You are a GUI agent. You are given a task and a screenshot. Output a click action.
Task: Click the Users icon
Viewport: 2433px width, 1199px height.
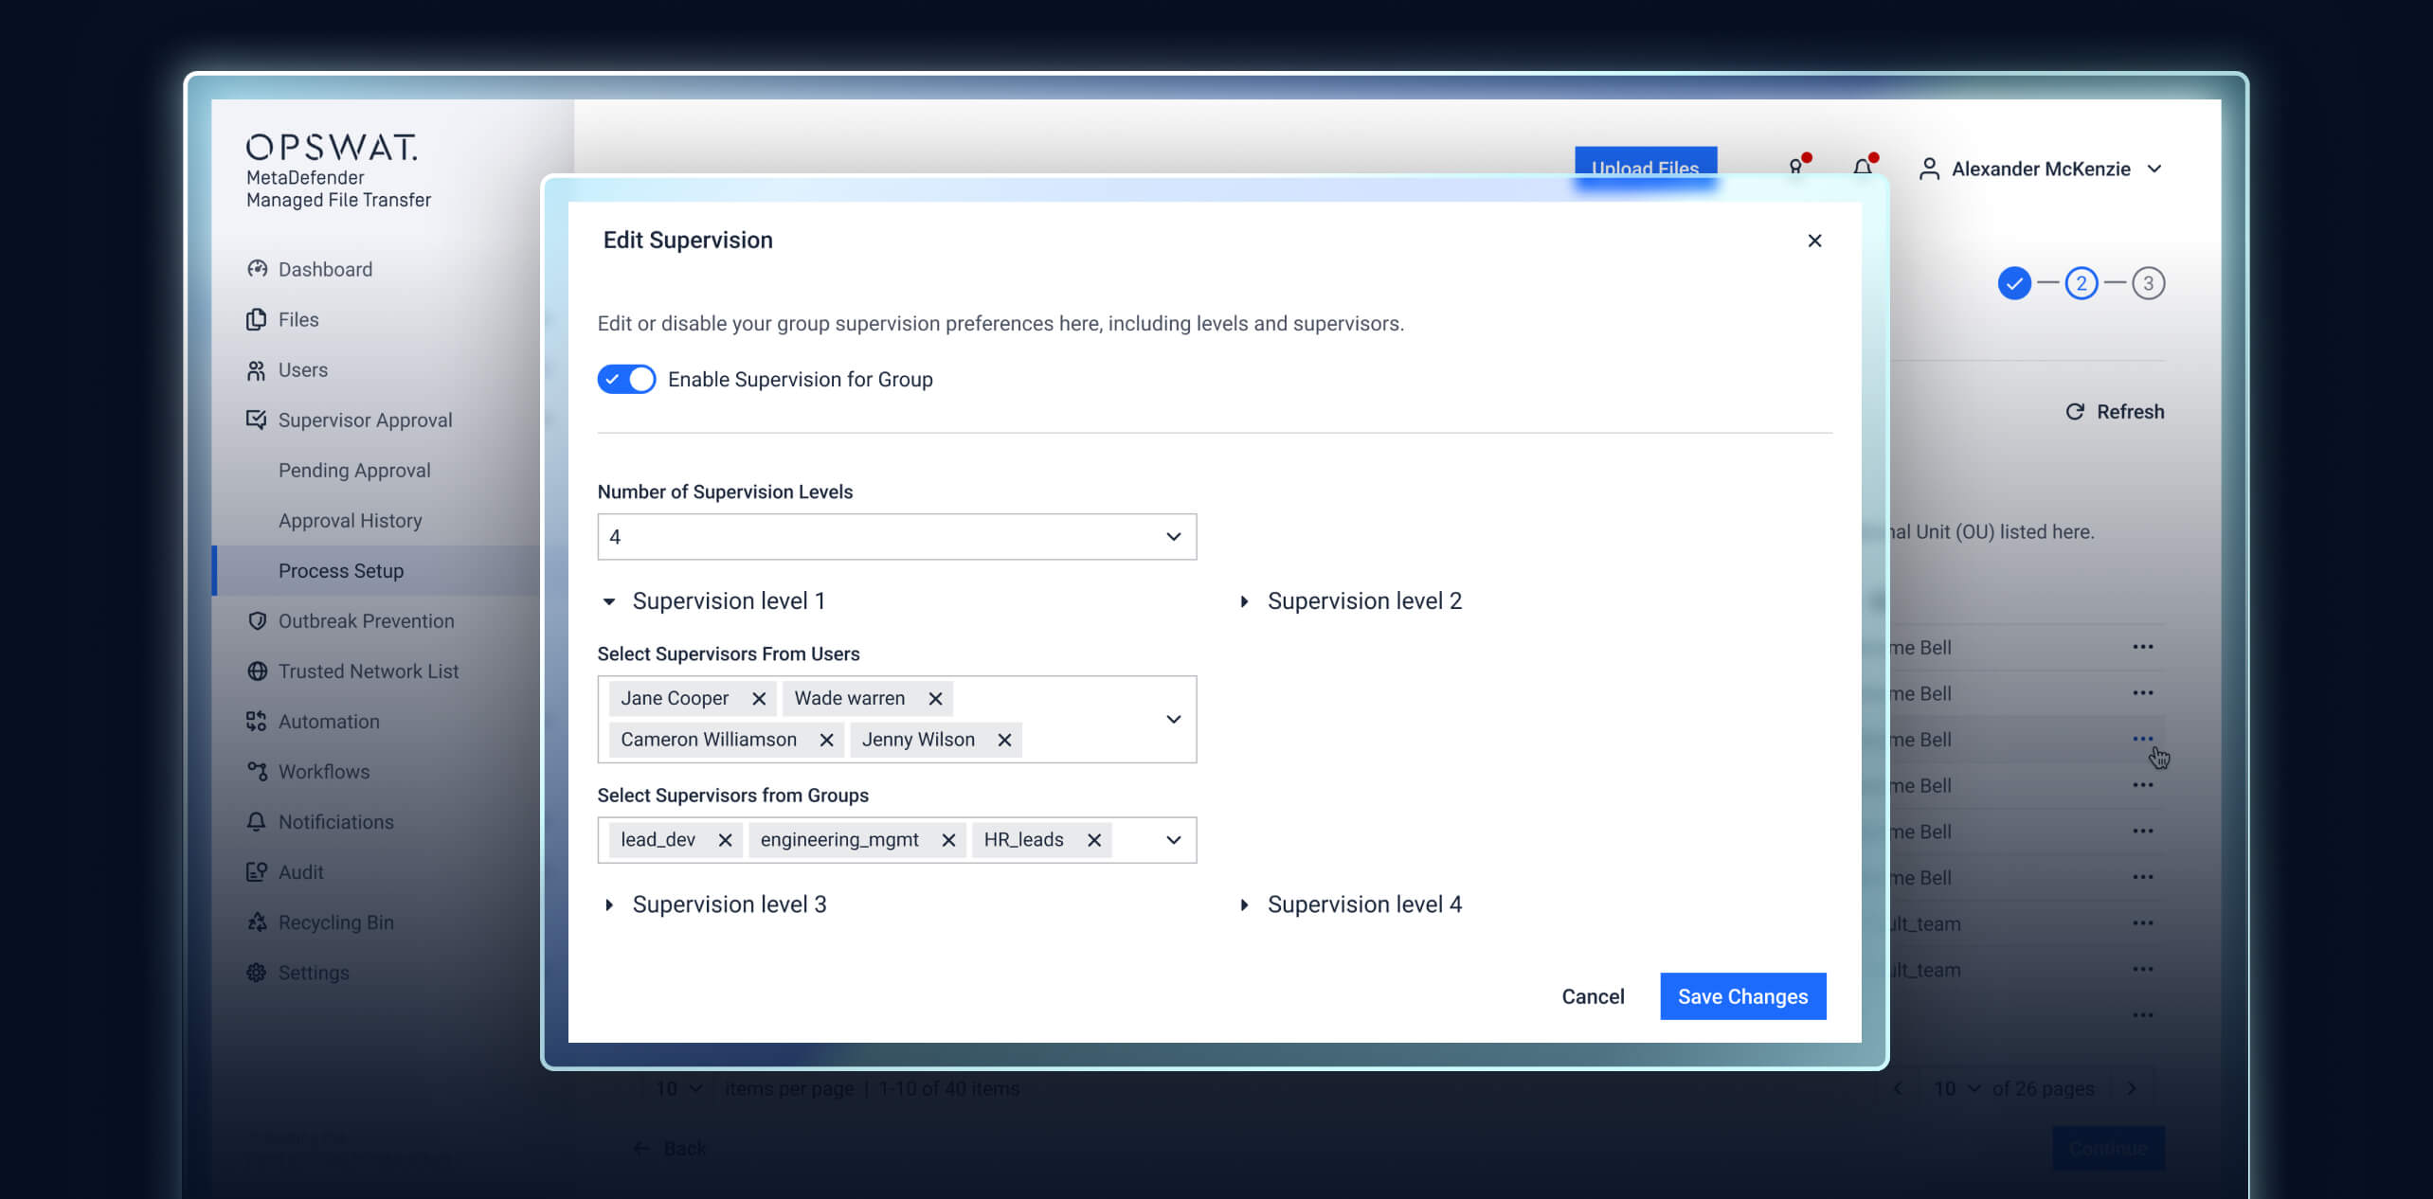[257, 369]
